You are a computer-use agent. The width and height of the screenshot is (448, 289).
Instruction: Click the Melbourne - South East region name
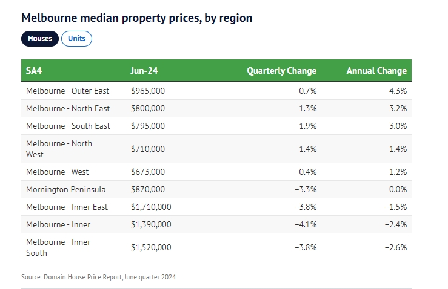point(68,126)
